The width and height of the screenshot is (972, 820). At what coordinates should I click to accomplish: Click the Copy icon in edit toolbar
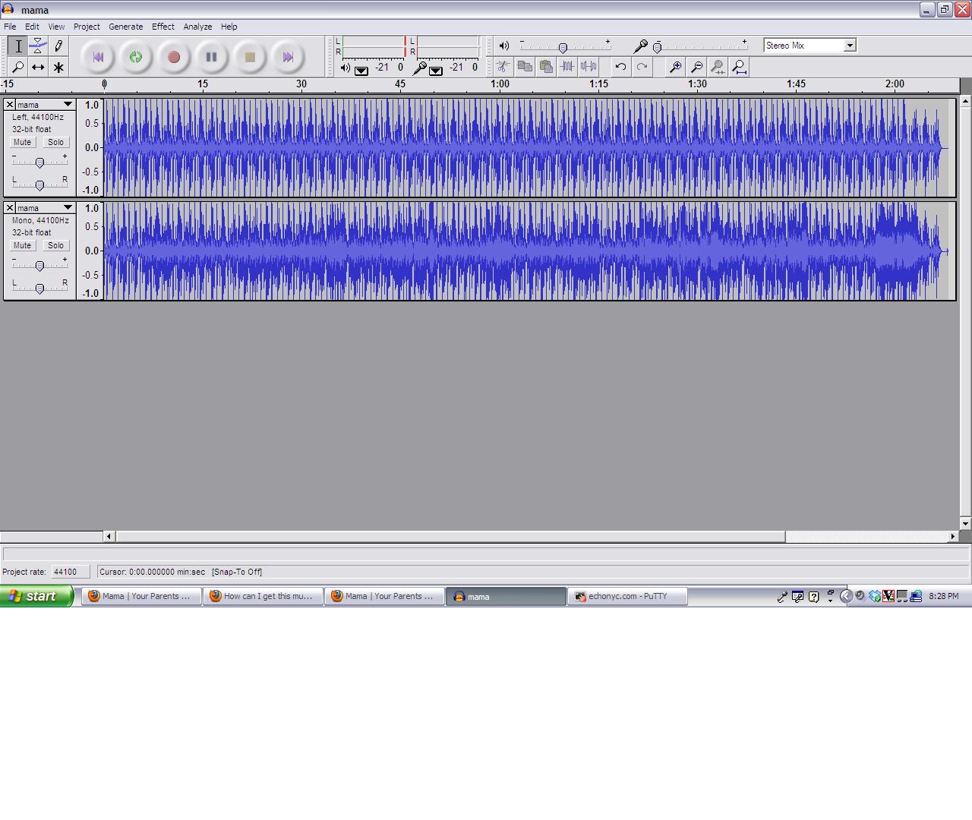pyautogui.click(x=525, y=67)
